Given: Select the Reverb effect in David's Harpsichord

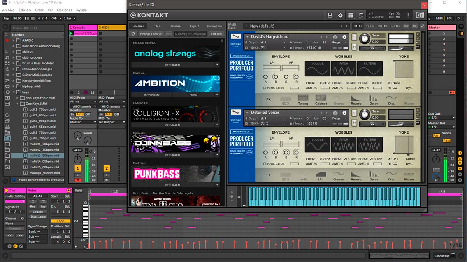Looking at the screenshot, I should (x=356, y=100).
